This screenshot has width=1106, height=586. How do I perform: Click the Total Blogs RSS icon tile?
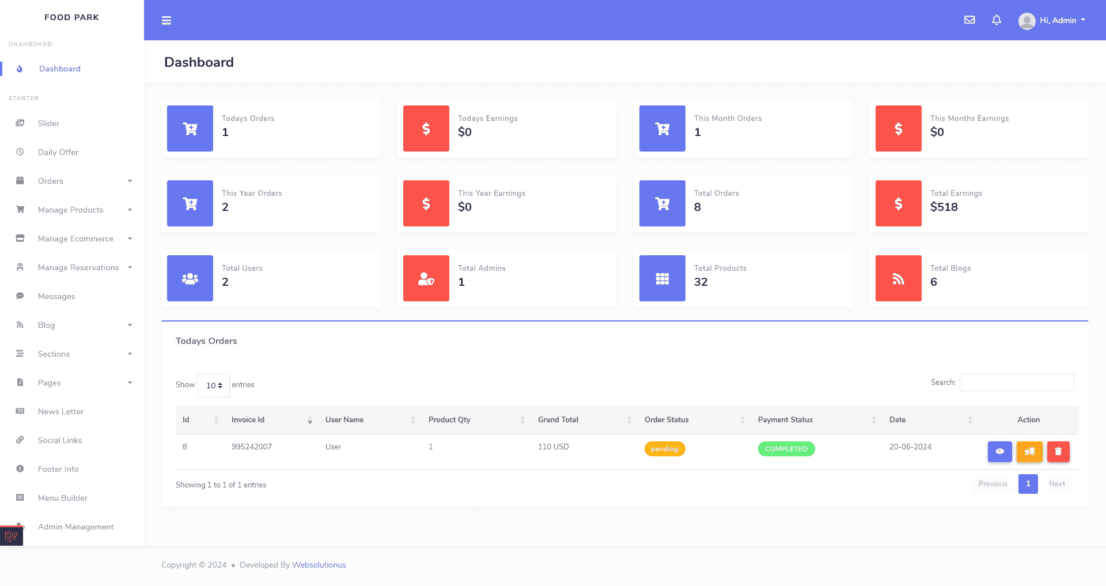pyautogui.click(x=898, y=278)
